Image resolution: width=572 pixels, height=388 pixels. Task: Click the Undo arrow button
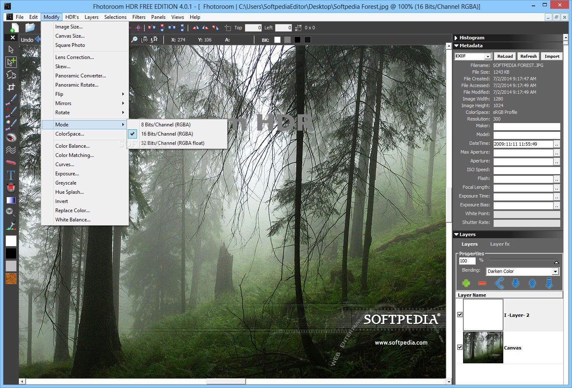coord(38,39)
